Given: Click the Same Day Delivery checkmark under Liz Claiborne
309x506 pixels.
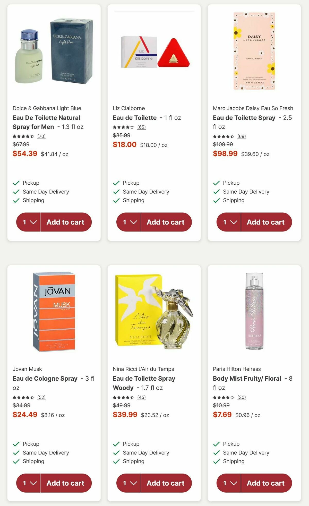Looking at the screenshot, I should click(116, 192).
